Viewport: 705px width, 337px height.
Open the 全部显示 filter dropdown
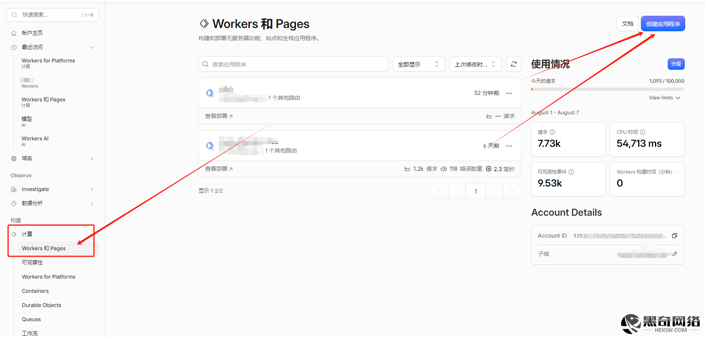point(419,64)
